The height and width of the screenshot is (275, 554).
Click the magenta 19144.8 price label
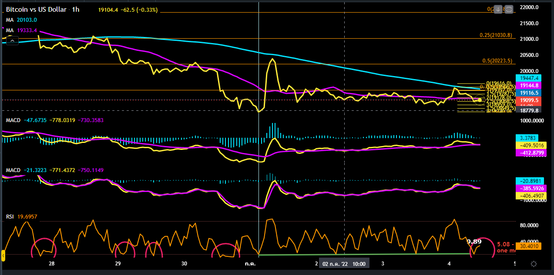(x=528, y=86)
